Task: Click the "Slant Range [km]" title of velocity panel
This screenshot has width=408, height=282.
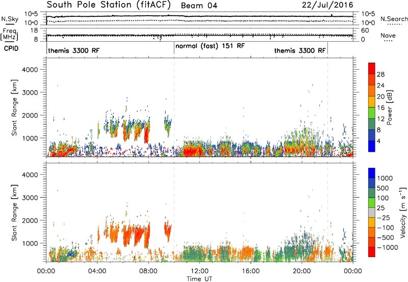Action: tap(14, 212)
